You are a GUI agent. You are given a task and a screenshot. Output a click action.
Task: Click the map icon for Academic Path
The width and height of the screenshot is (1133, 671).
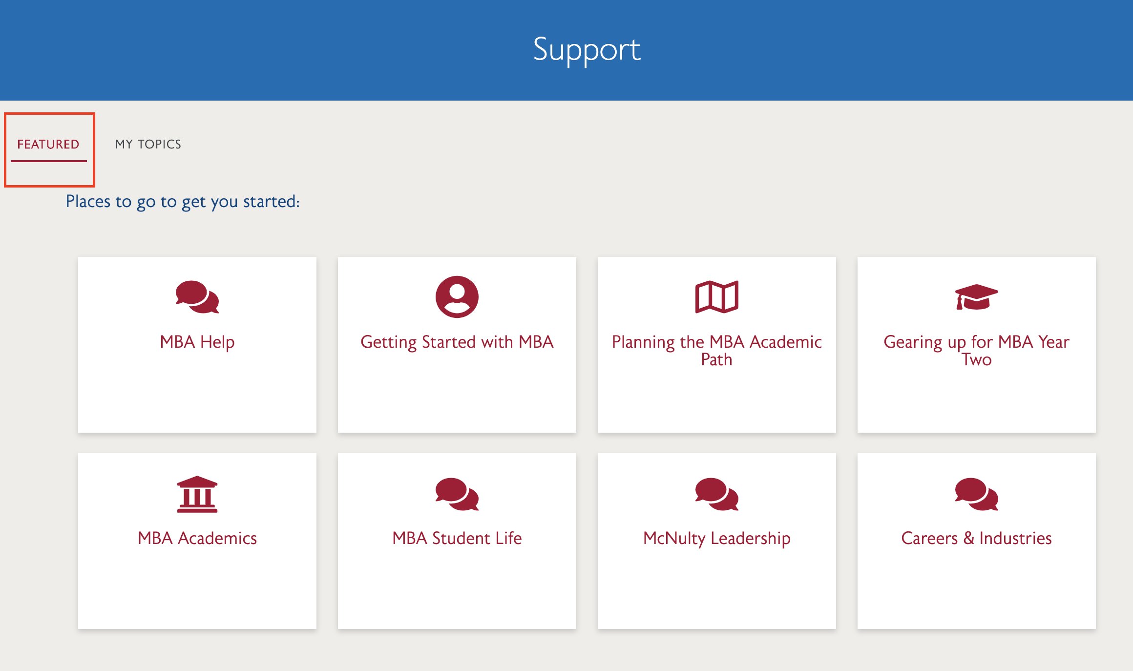[716, 297]
